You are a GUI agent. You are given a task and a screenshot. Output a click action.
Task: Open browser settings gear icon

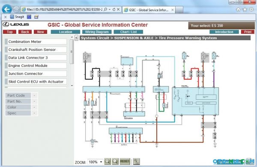coord(251,9)
